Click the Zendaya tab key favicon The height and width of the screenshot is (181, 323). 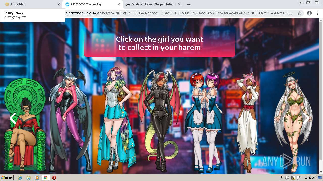[128, 4]
